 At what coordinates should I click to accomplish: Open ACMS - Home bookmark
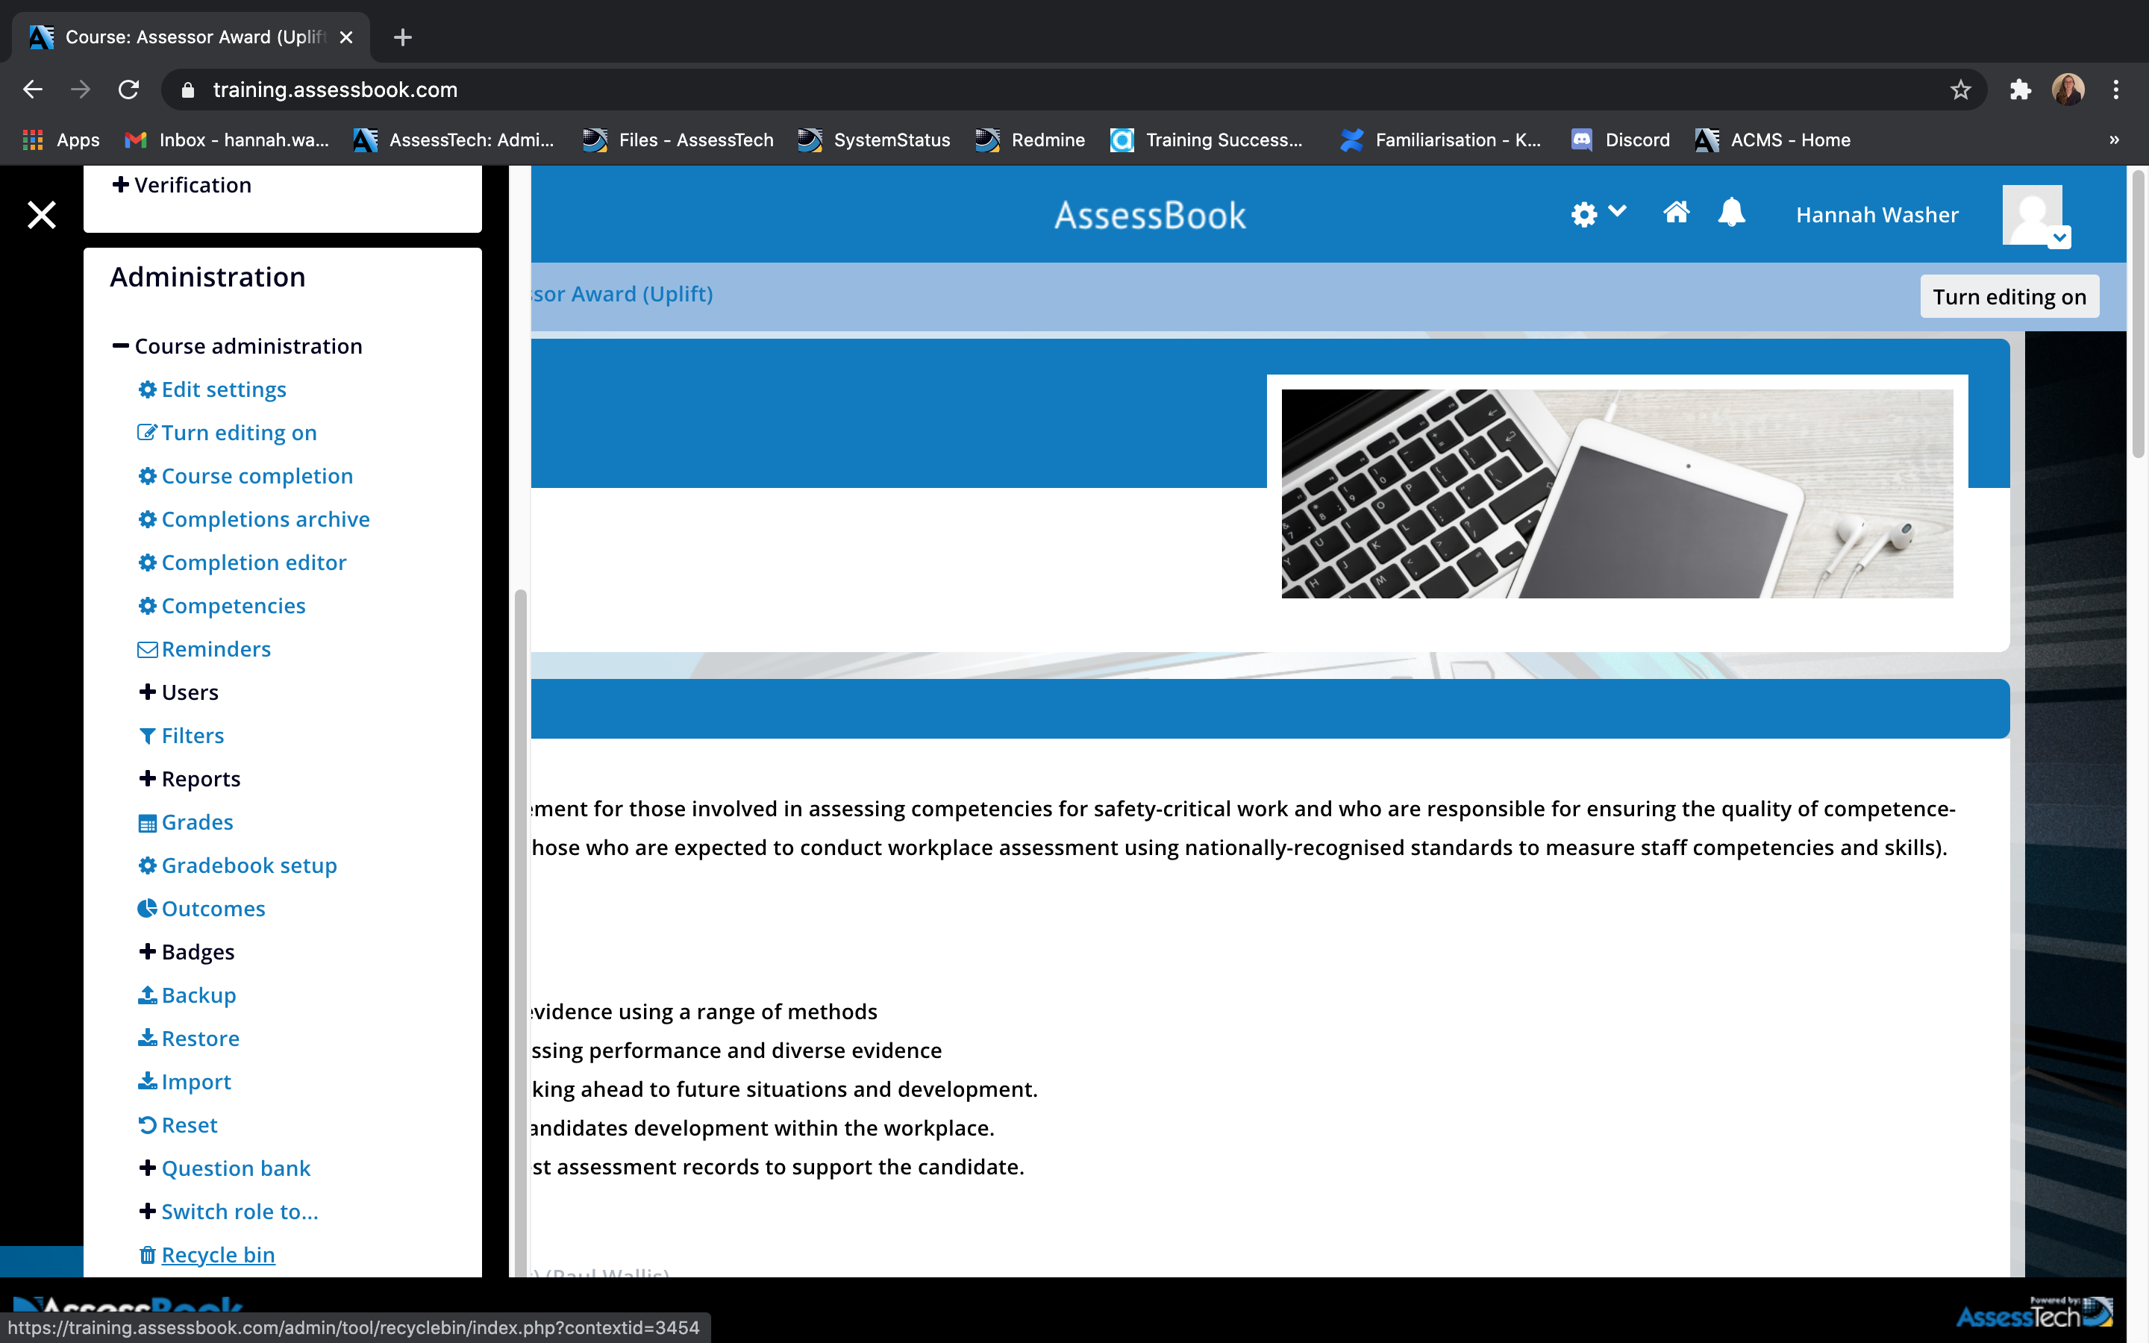point(1772,140)
